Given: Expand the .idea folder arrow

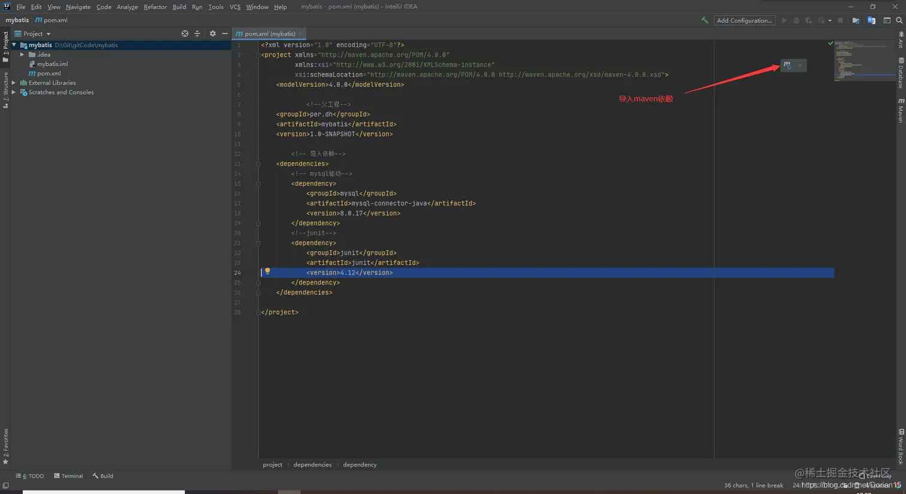Looking at the screenshot, I should [22, 54].
